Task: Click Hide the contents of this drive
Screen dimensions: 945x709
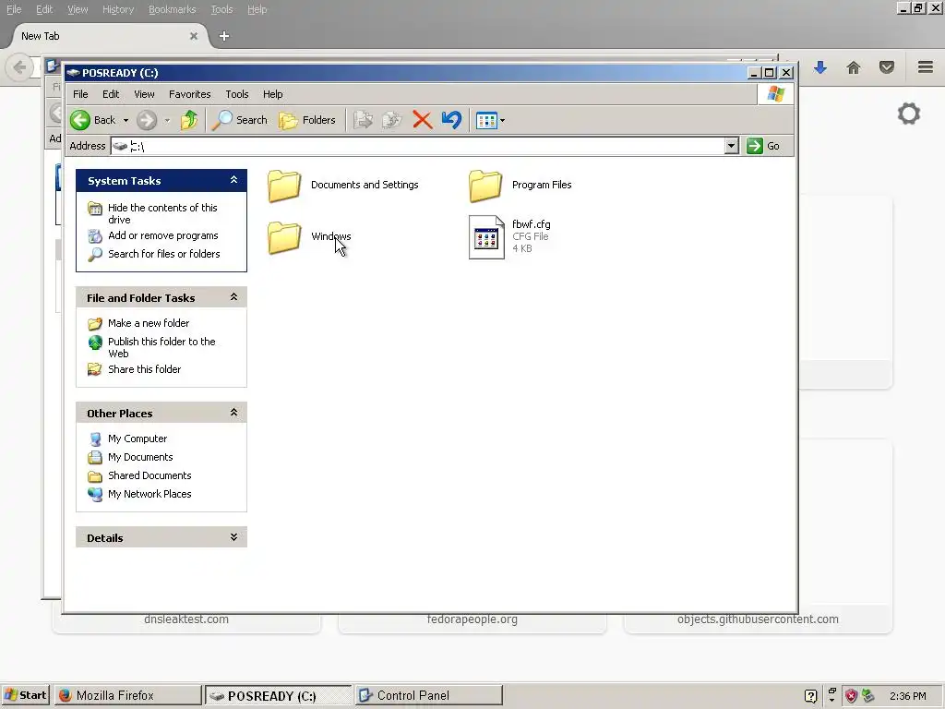Action: tap(162, 213)
